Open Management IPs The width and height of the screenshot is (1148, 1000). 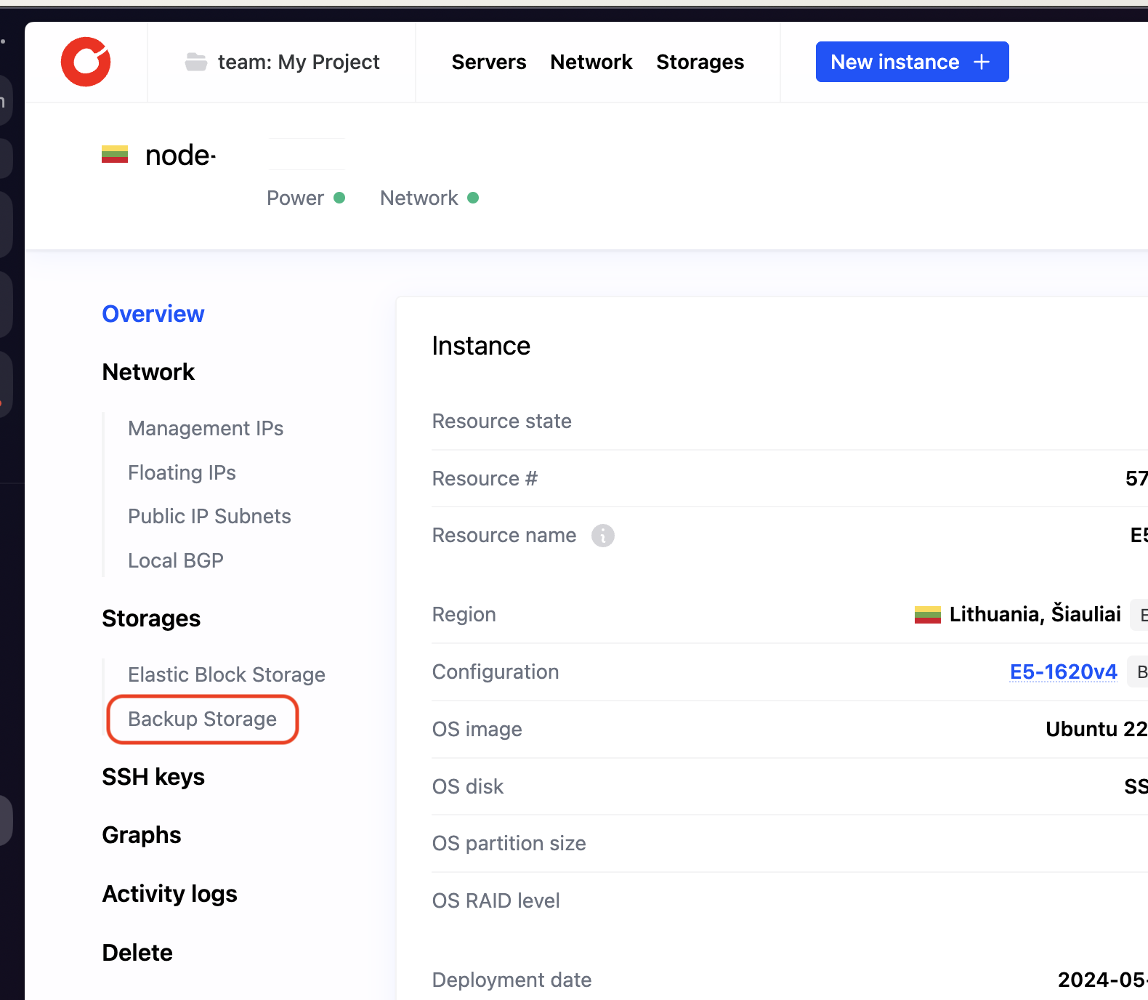tap(206, 429)
